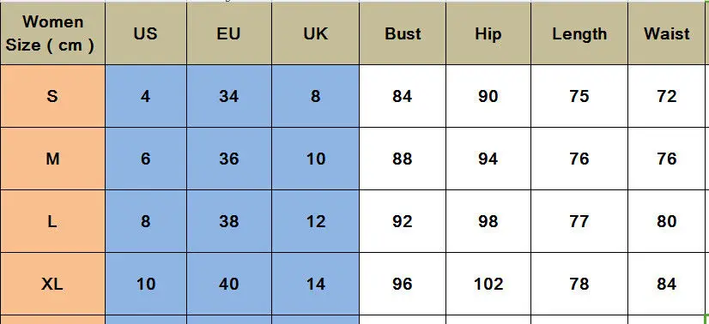The height and width of the screenshot is (324, 709).
Task: Click the Bust column header
Action: [x=403, y=33]
